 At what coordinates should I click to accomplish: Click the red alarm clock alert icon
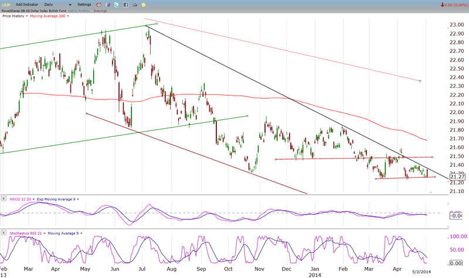99,5
